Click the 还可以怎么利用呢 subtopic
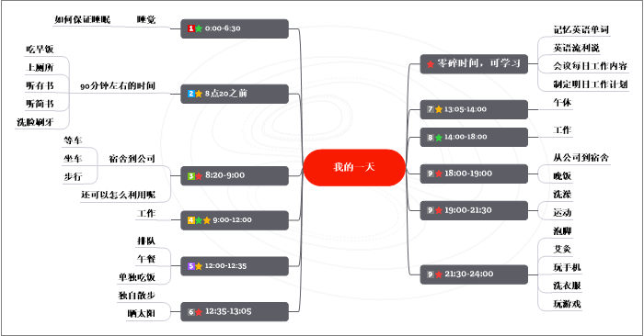This screenshot has height=336, width=644. (x=119, y=195)
